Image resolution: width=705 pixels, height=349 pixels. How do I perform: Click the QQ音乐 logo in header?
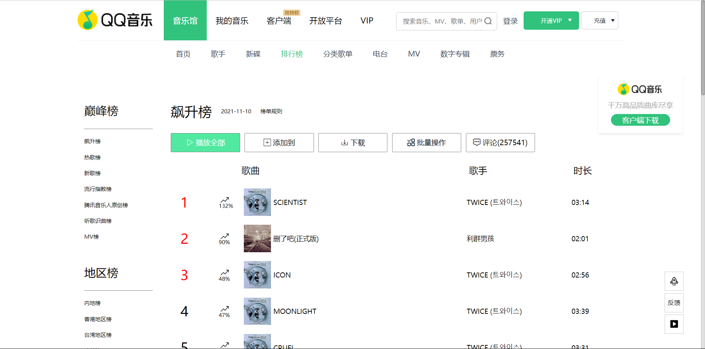click(115, 20)
